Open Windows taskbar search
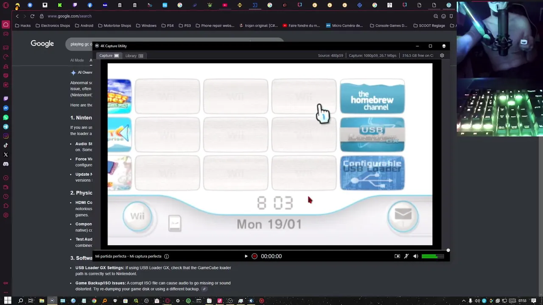The height and width of the screenshot is (305, 543). tap(20, 301)
